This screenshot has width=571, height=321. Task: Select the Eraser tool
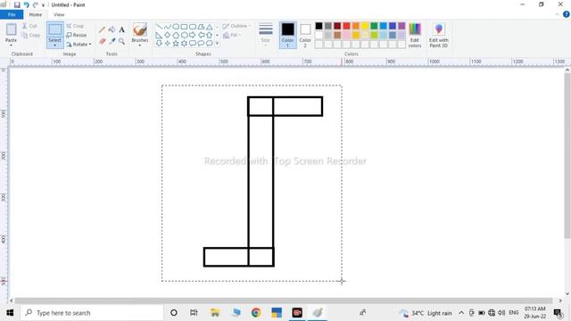pyautogui.click(x=102, y=41)
